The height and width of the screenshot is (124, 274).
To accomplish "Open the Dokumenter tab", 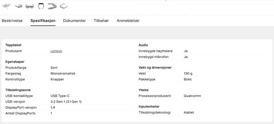I will click(74, 21).
